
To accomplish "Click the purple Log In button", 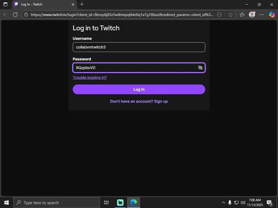I will pyautogui.click(x=139, y=89).
